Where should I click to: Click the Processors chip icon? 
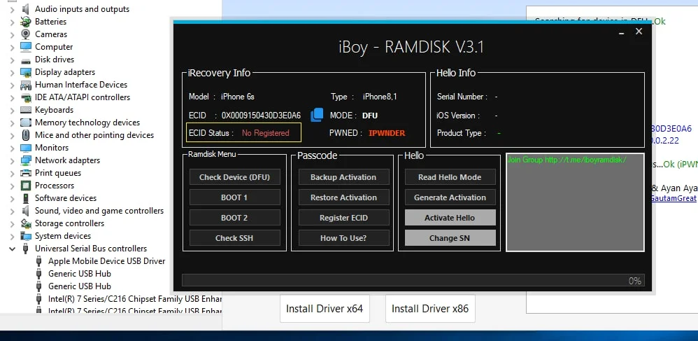tap(26, 186)
